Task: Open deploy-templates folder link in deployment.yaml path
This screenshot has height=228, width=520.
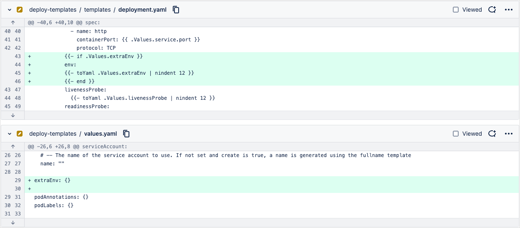Action: pos(53,10)
